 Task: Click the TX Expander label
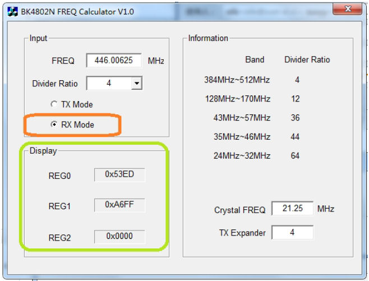pyautogui.click(x=242, y=233)
